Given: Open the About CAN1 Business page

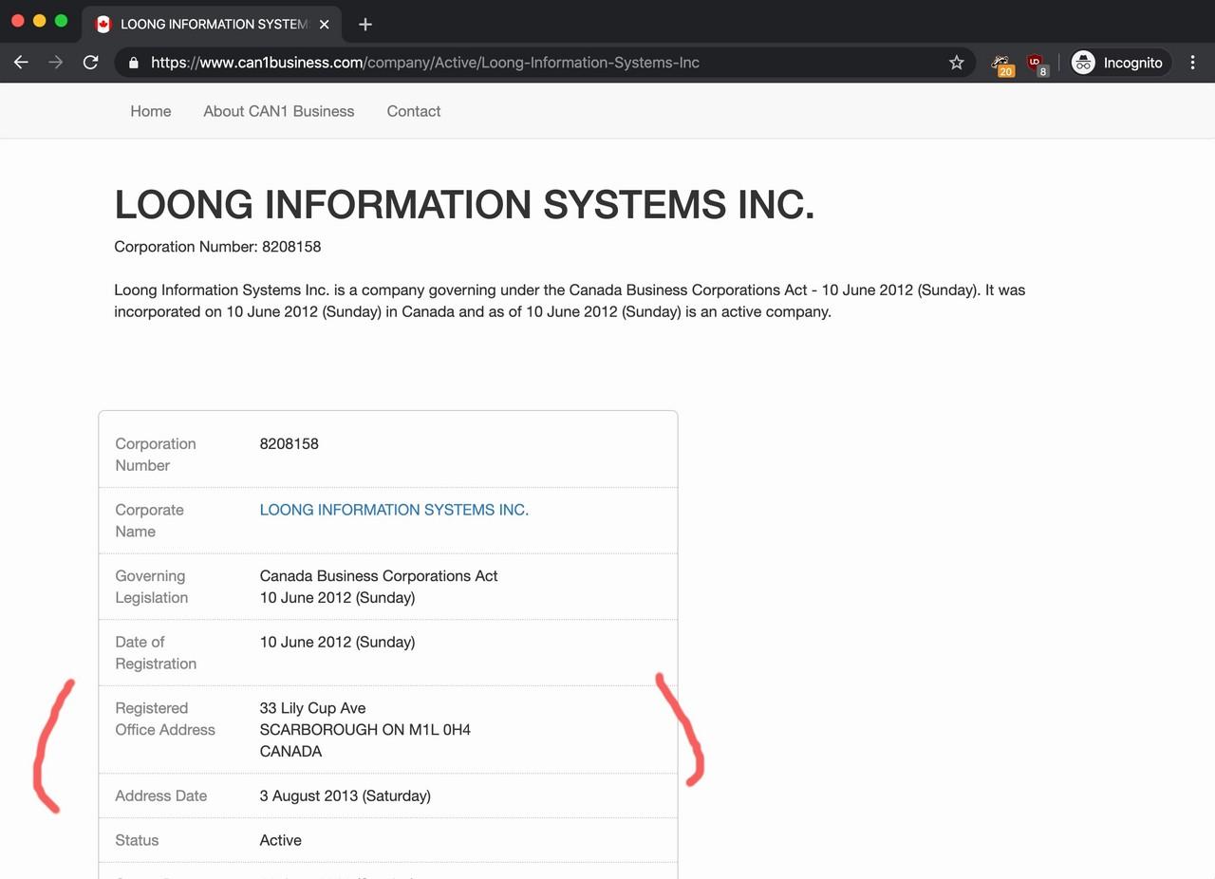Looking at the screenshot, I should [279, 111].
